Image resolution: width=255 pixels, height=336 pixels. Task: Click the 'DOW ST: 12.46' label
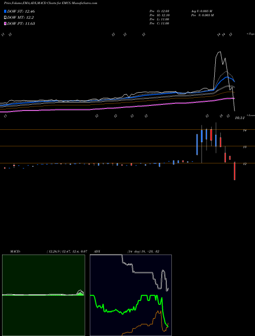21,11
